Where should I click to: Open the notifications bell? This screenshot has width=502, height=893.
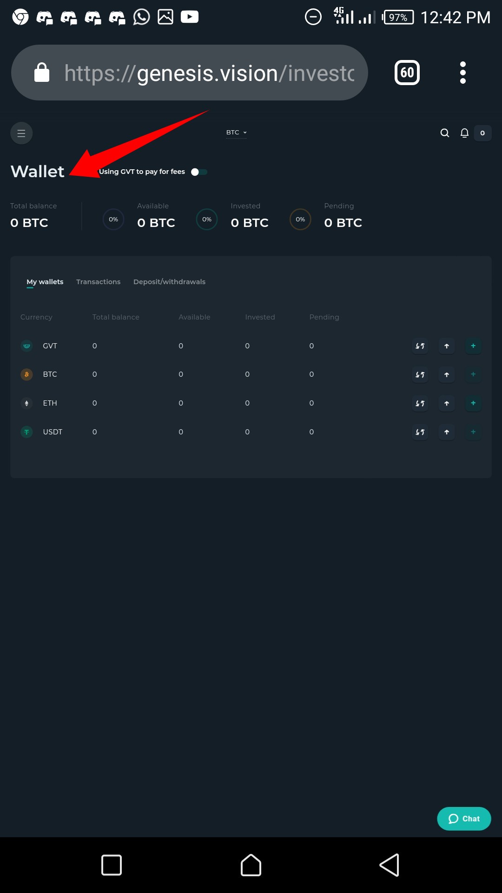pyautogui.click(x=464, y=133)
